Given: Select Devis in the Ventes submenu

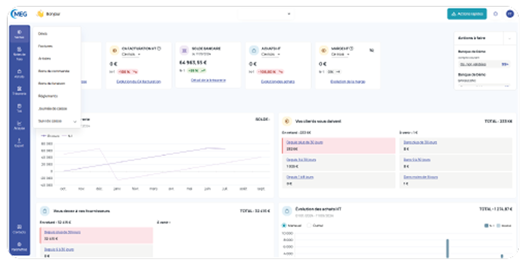Looking at the screenshot, I should tap(43, 34).
